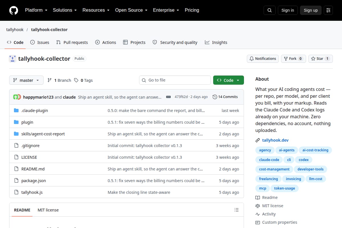Click the plugin folder icon
The width and height of the screenshot is (342, 228).
[16, 122]
